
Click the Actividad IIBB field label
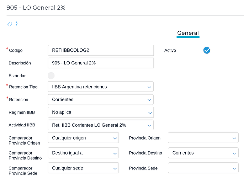[22, 125]
